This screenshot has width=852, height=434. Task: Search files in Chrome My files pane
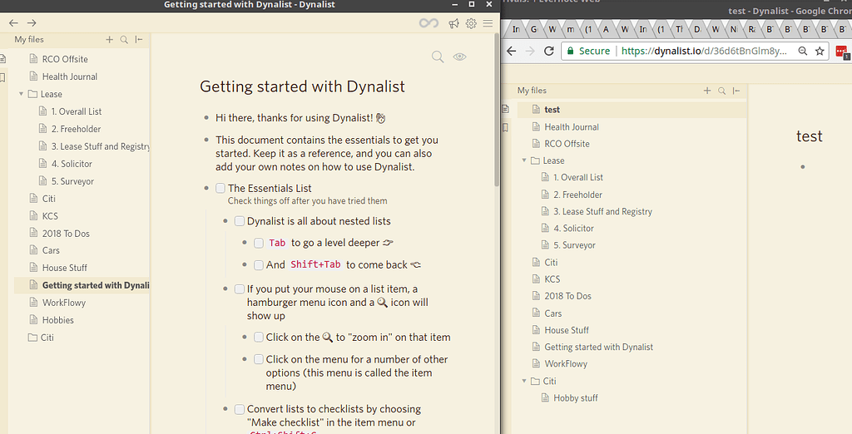click(x=721, y=91)
